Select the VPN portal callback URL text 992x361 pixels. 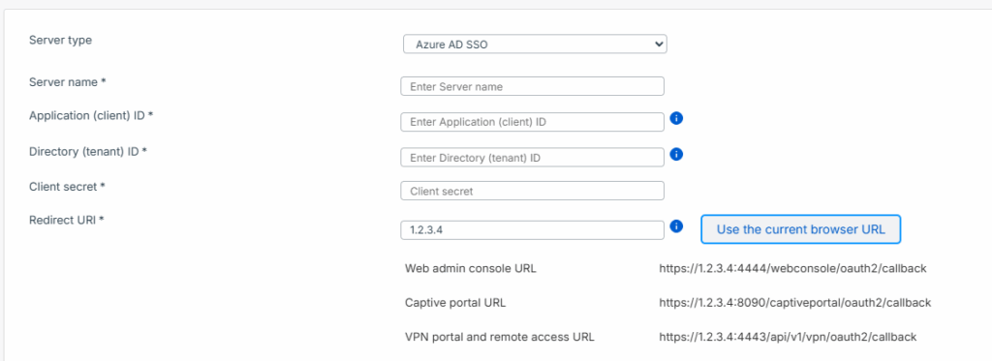coord(788,337)
